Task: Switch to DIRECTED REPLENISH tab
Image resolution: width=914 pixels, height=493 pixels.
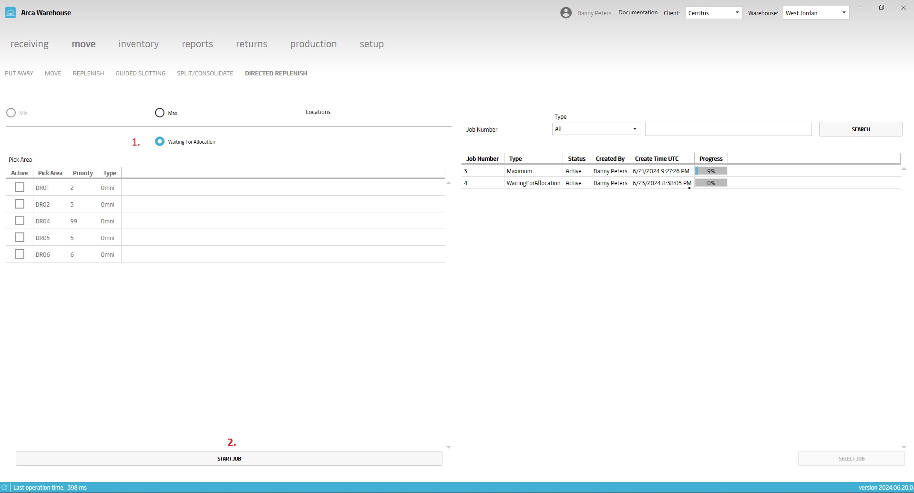Action: pos(276,73)
